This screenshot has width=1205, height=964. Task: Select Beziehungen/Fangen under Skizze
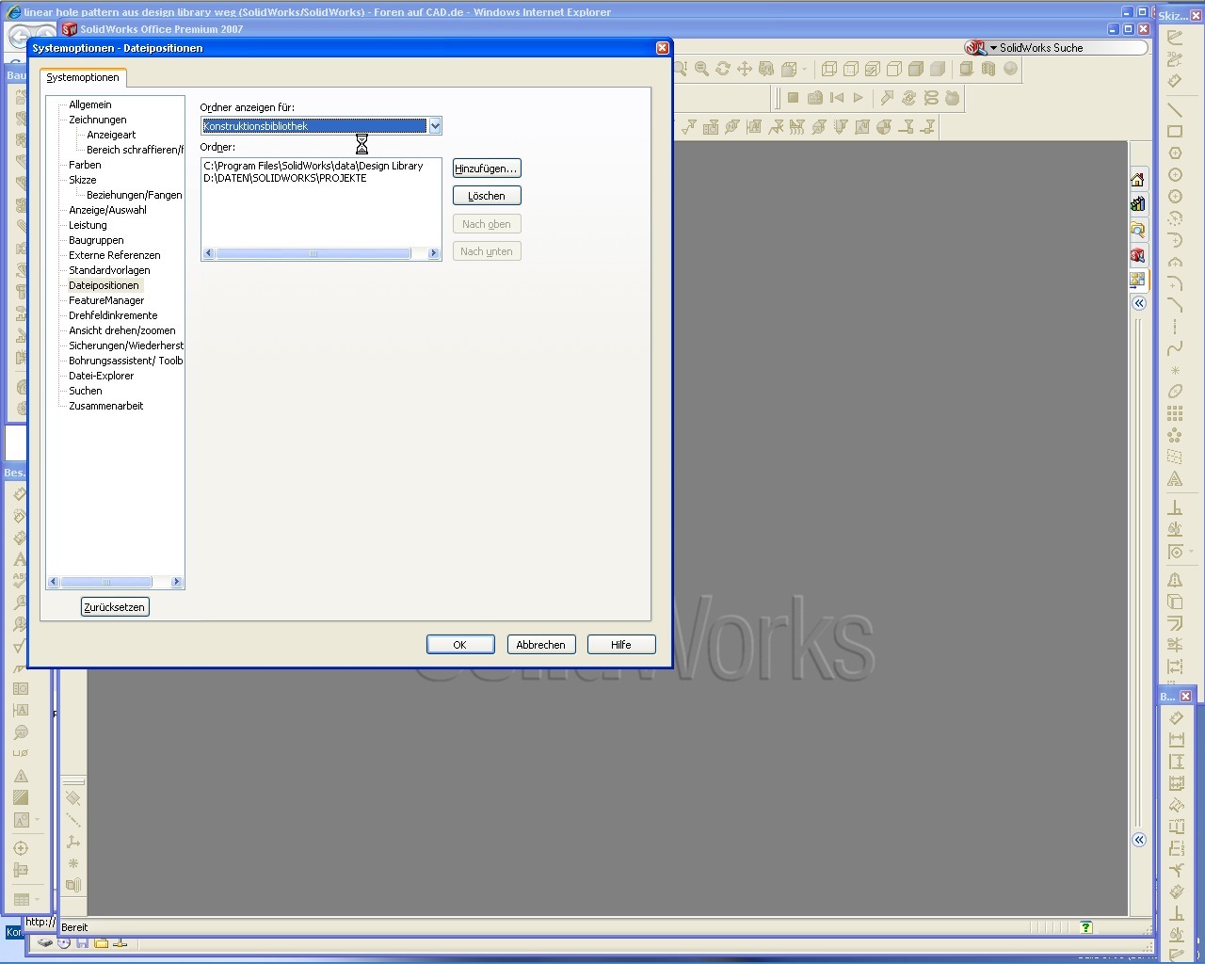pyautogui.click(x=135, y=195)
